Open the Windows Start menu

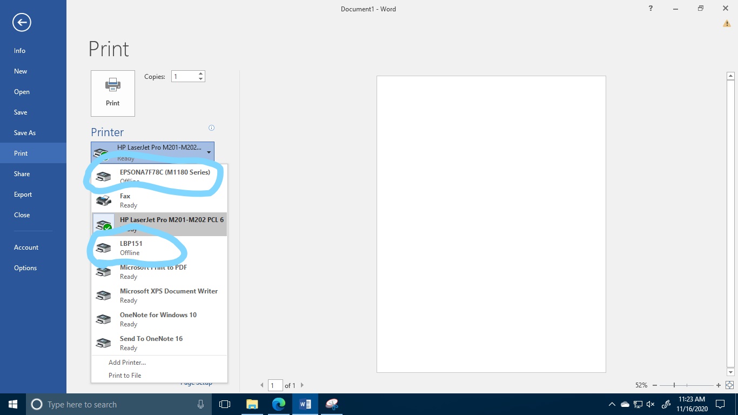13,404
